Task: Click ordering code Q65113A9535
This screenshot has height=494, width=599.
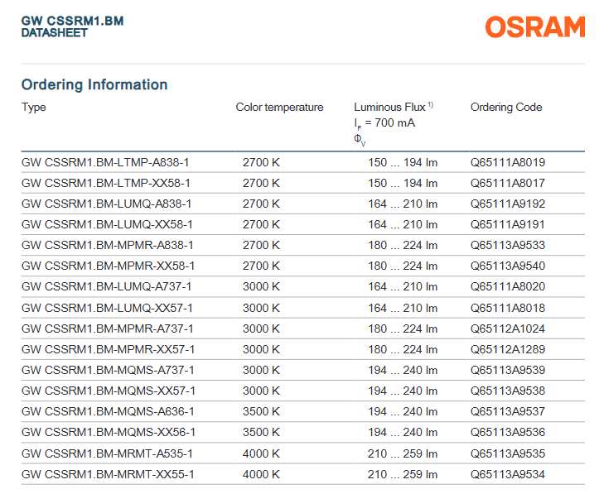Action: (x=508, y=453)
